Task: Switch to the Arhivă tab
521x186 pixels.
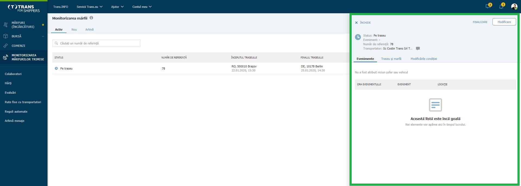Action: click(90, 30)
